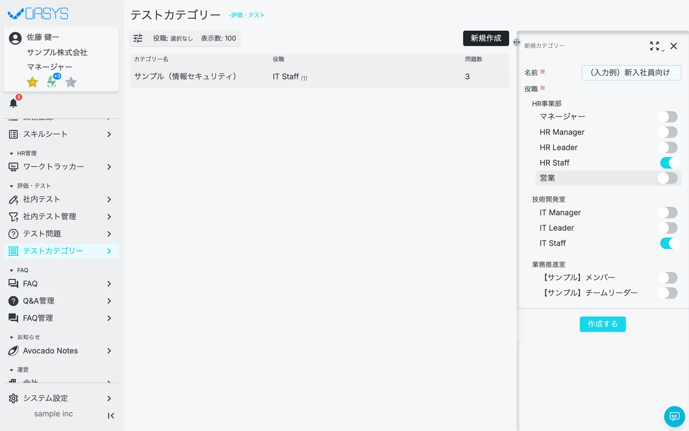Enable the HR Manager role toggle
Screen dimensions: 689x431
pyautogui.click(x=667, y=132)
